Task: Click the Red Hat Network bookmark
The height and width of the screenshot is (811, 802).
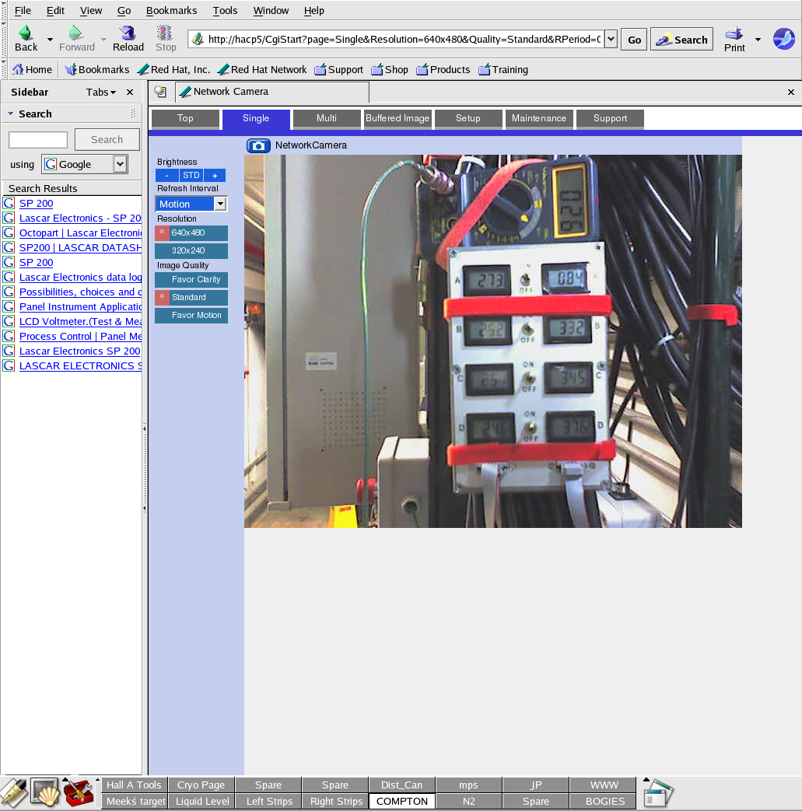Action: coord(262,69)
